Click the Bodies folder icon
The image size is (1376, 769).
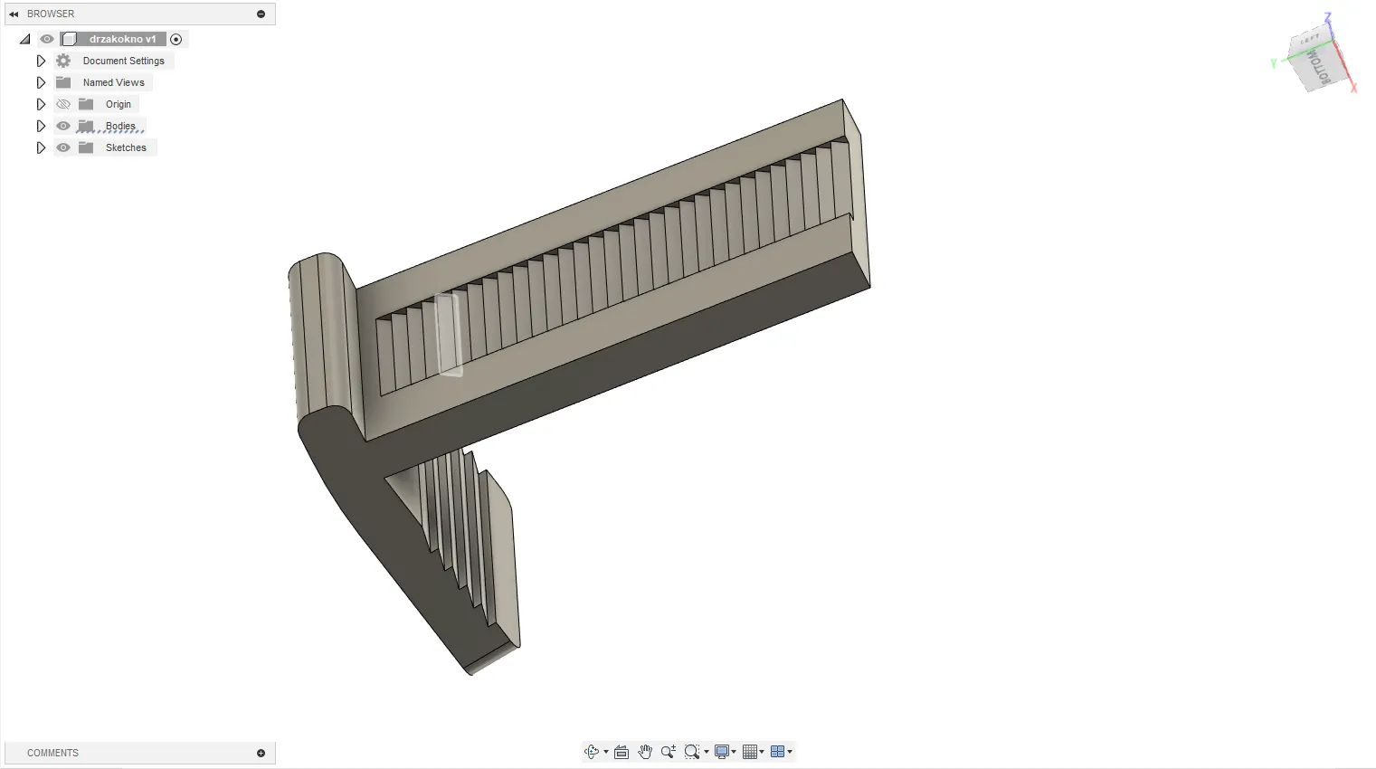pos(86,126)
